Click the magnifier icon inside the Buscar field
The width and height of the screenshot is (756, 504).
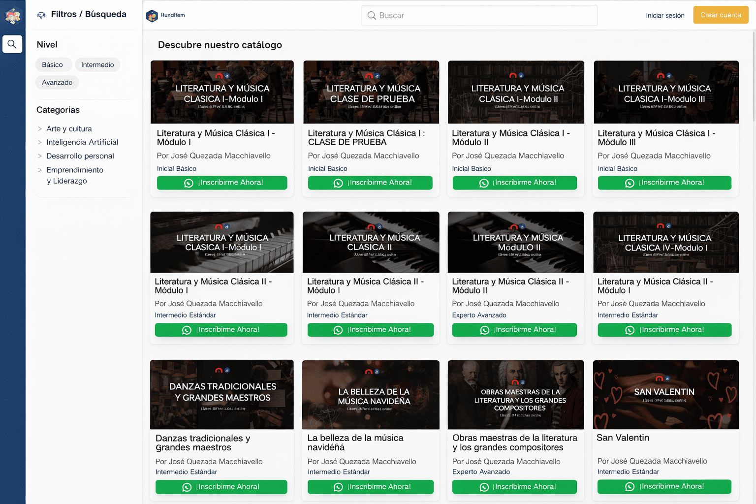372,16
